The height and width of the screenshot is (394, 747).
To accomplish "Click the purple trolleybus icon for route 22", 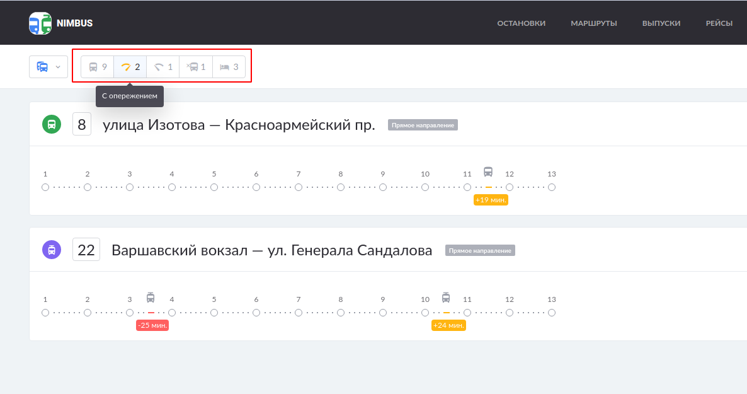I will (51, 250).
